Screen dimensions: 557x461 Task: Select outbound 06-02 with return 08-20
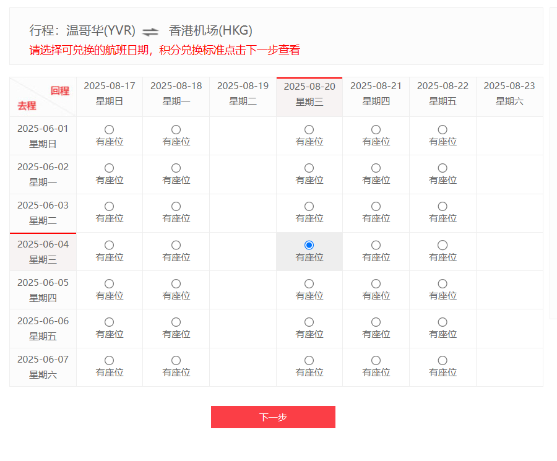(x=309, y=168)
